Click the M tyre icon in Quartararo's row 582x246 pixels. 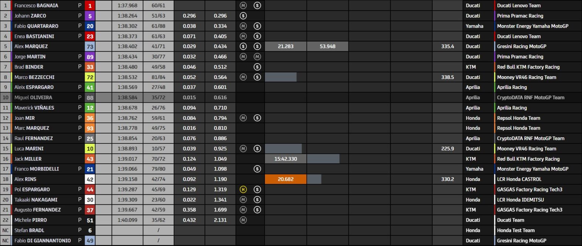(243, 26)
